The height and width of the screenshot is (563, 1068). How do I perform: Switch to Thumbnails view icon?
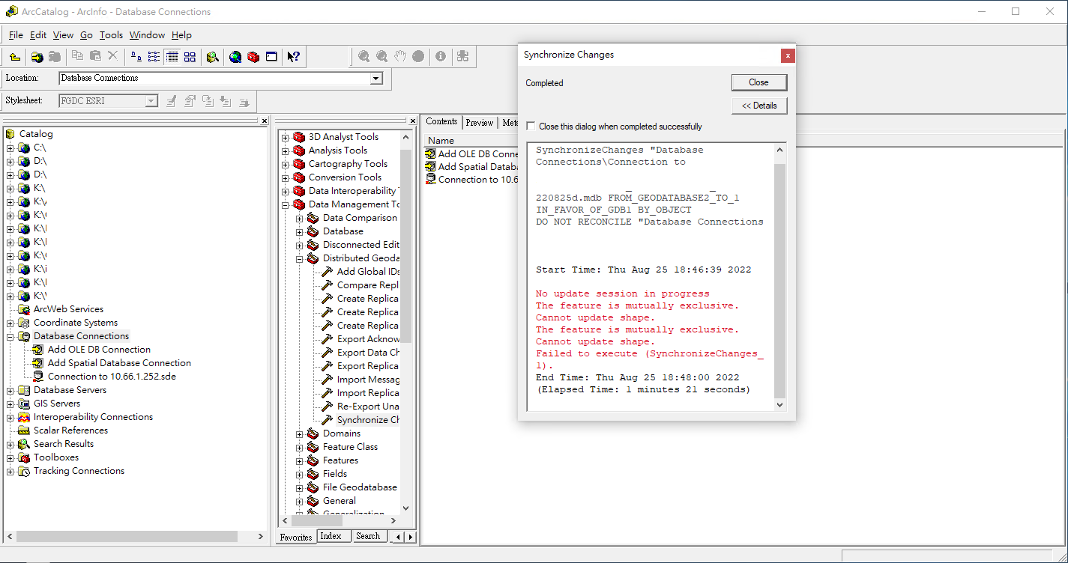(x=190, y=57)
